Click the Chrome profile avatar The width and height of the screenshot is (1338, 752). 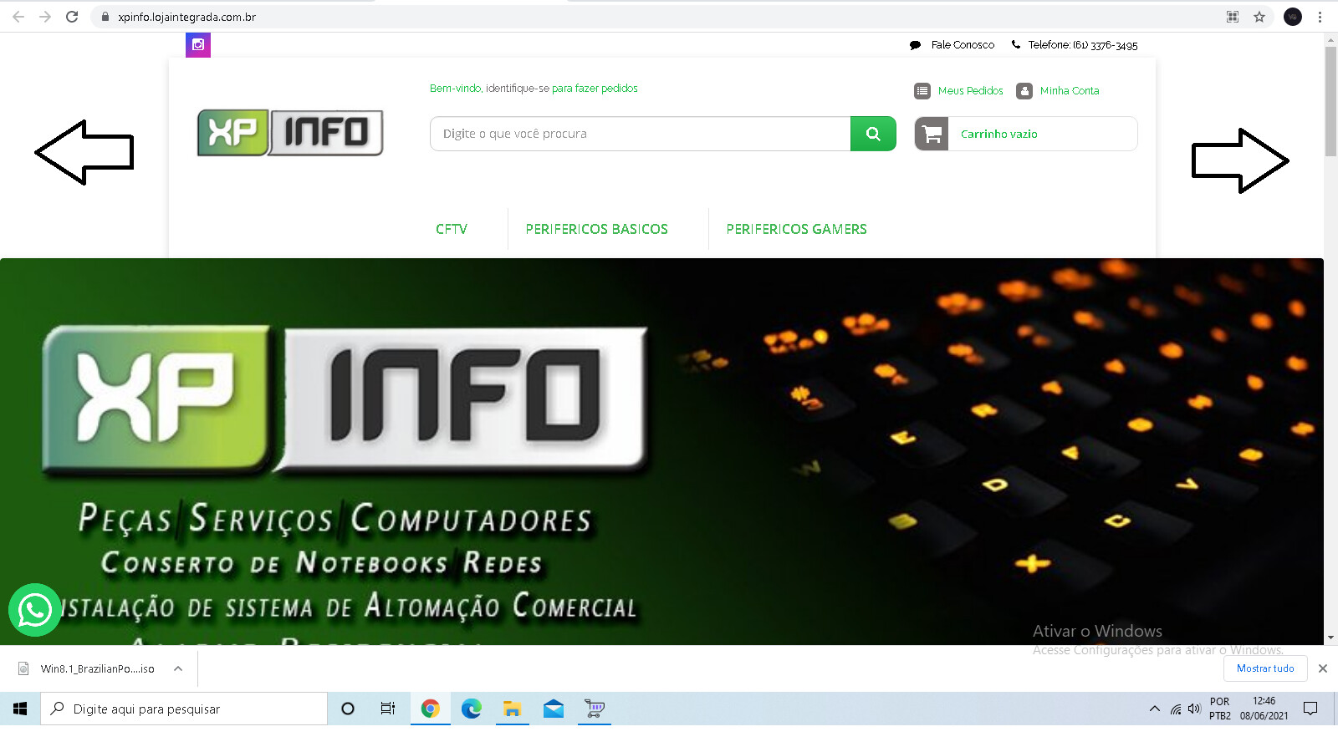click(x=1293, y=17)
